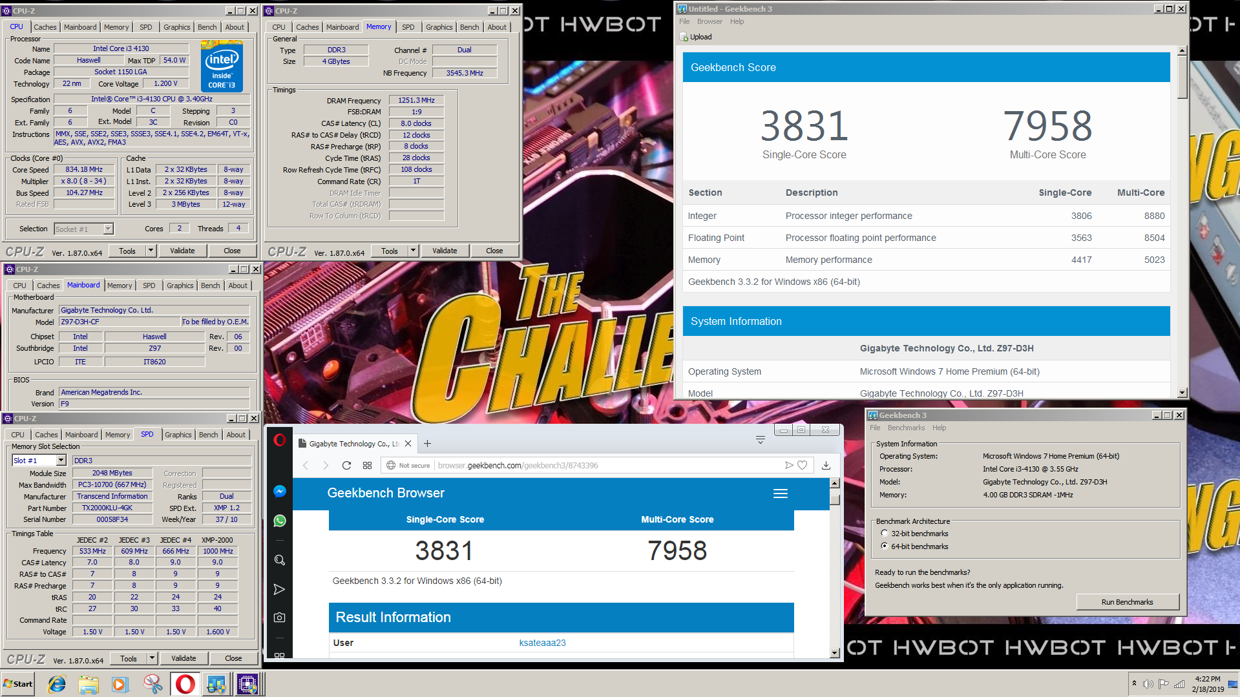Close the Gigabyte Technology browser tab

click(x=408, y=444)
